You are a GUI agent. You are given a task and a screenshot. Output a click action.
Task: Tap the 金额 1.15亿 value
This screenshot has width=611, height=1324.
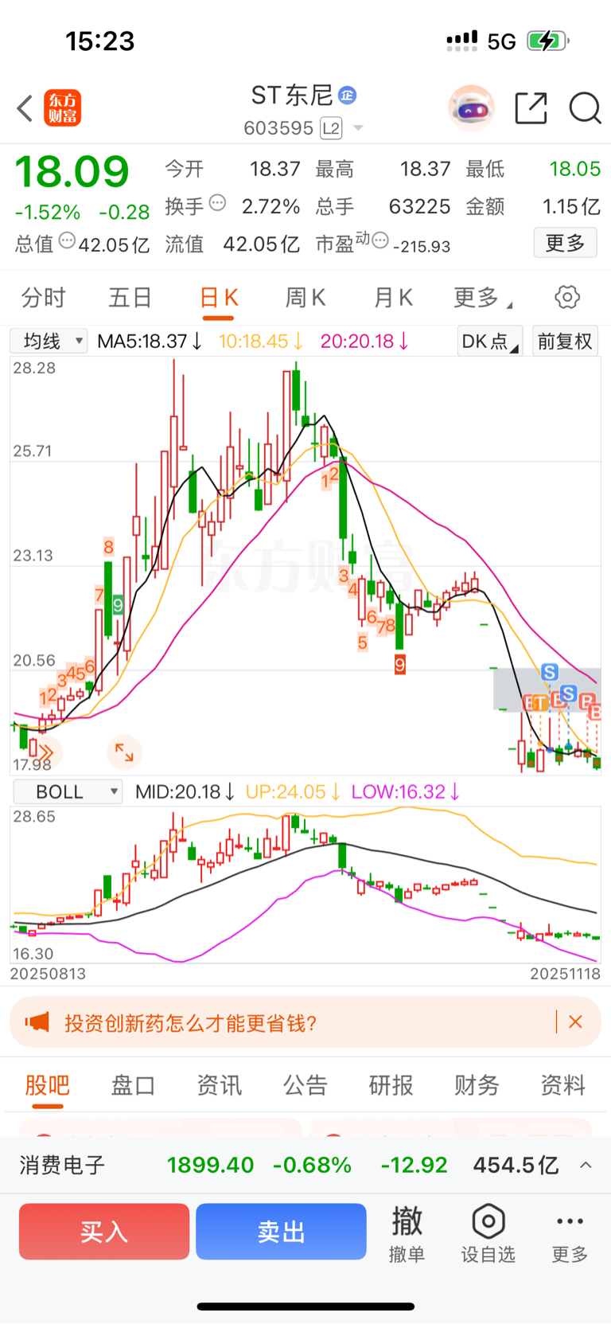[x=571, y=207]
